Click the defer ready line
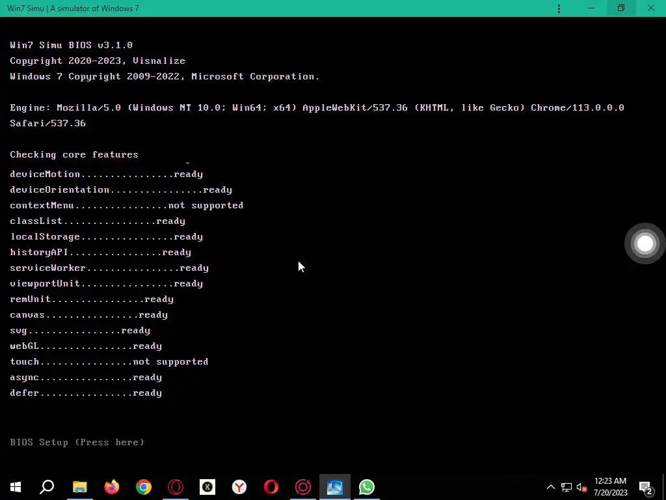 point(86,393)
